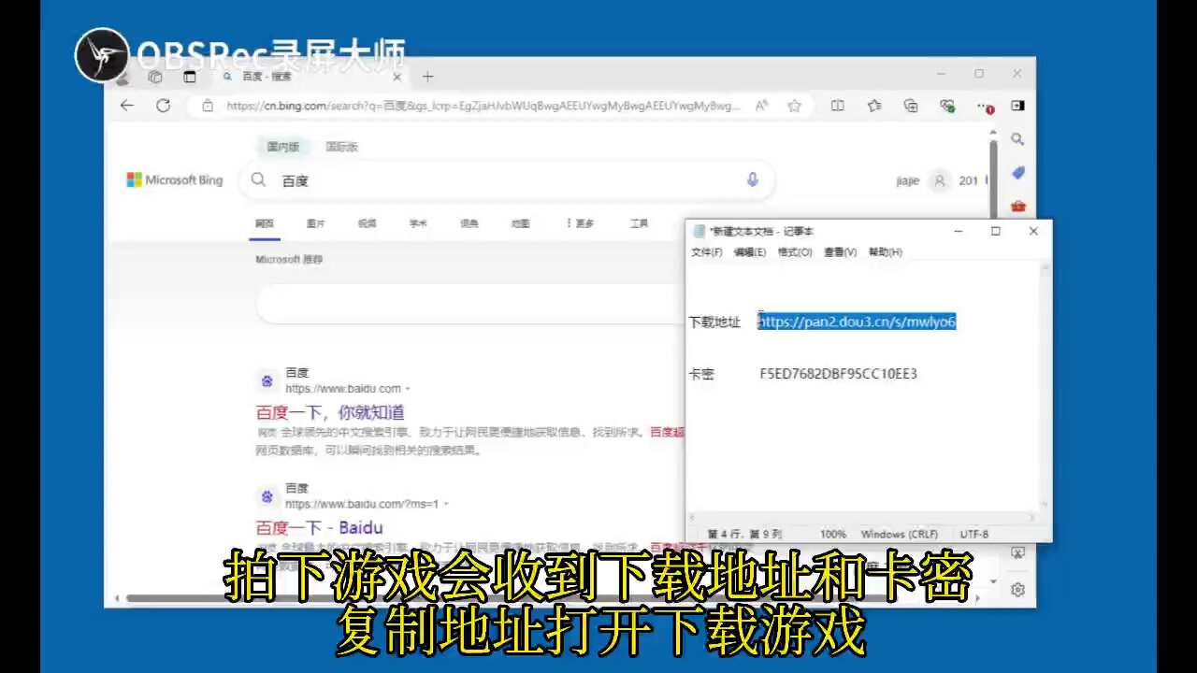Expand the 更多 search category menu
1197x673 pixels.
coord(580,223)
